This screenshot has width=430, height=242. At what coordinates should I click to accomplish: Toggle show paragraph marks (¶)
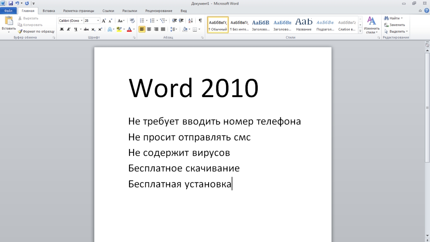[200, 21]
